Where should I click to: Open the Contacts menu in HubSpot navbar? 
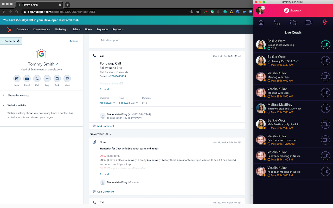pyautogui.click(x=23, y=29)
